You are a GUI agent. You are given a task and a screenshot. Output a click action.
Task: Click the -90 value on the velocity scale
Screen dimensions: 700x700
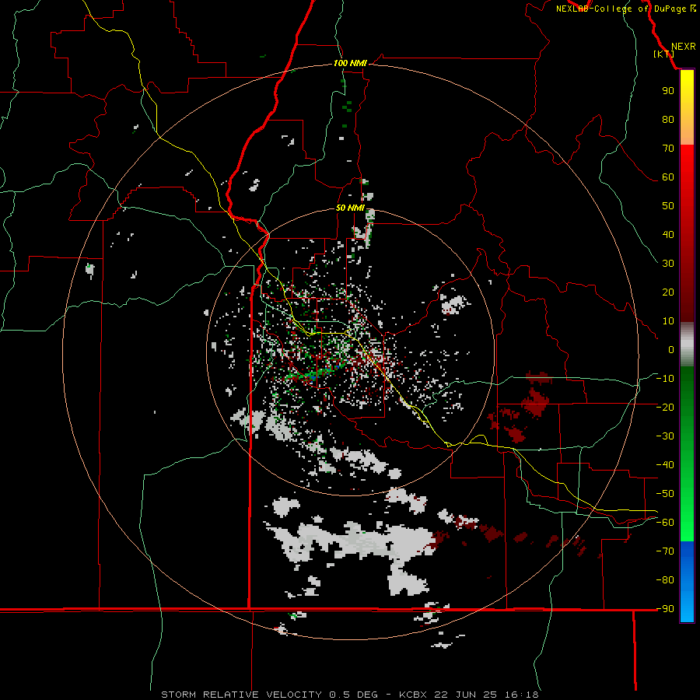point(665,608)
